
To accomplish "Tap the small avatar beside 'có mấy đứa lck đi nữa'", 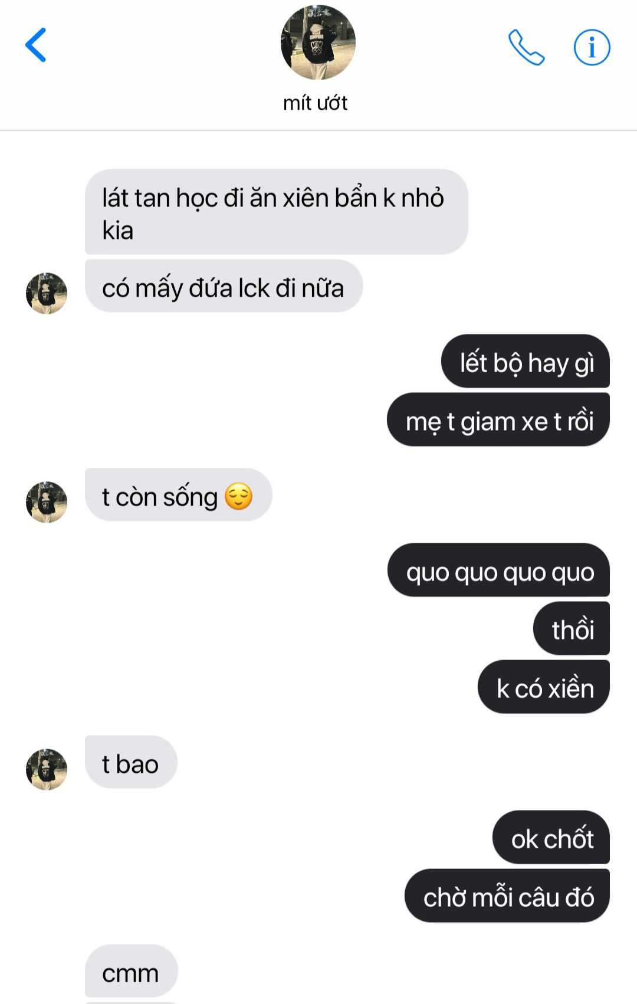I will point(47,293).
